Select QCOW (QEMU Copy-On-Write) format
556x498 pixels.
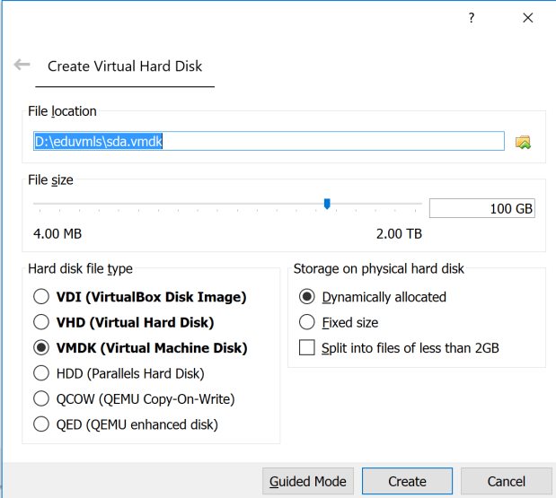pos(41,399)
